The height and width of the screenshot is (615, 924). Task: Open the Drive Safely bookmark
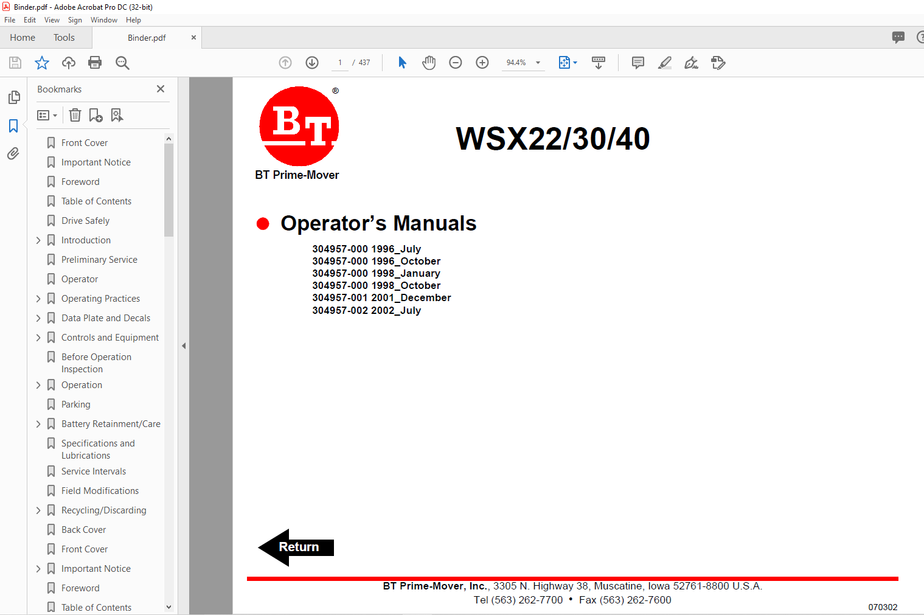click(85, 221)
